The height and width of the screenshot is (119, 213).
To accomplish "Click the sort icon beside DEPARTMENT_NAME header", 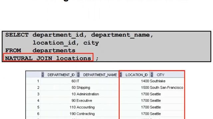I will pyautogui.click(x=78, y=75).
